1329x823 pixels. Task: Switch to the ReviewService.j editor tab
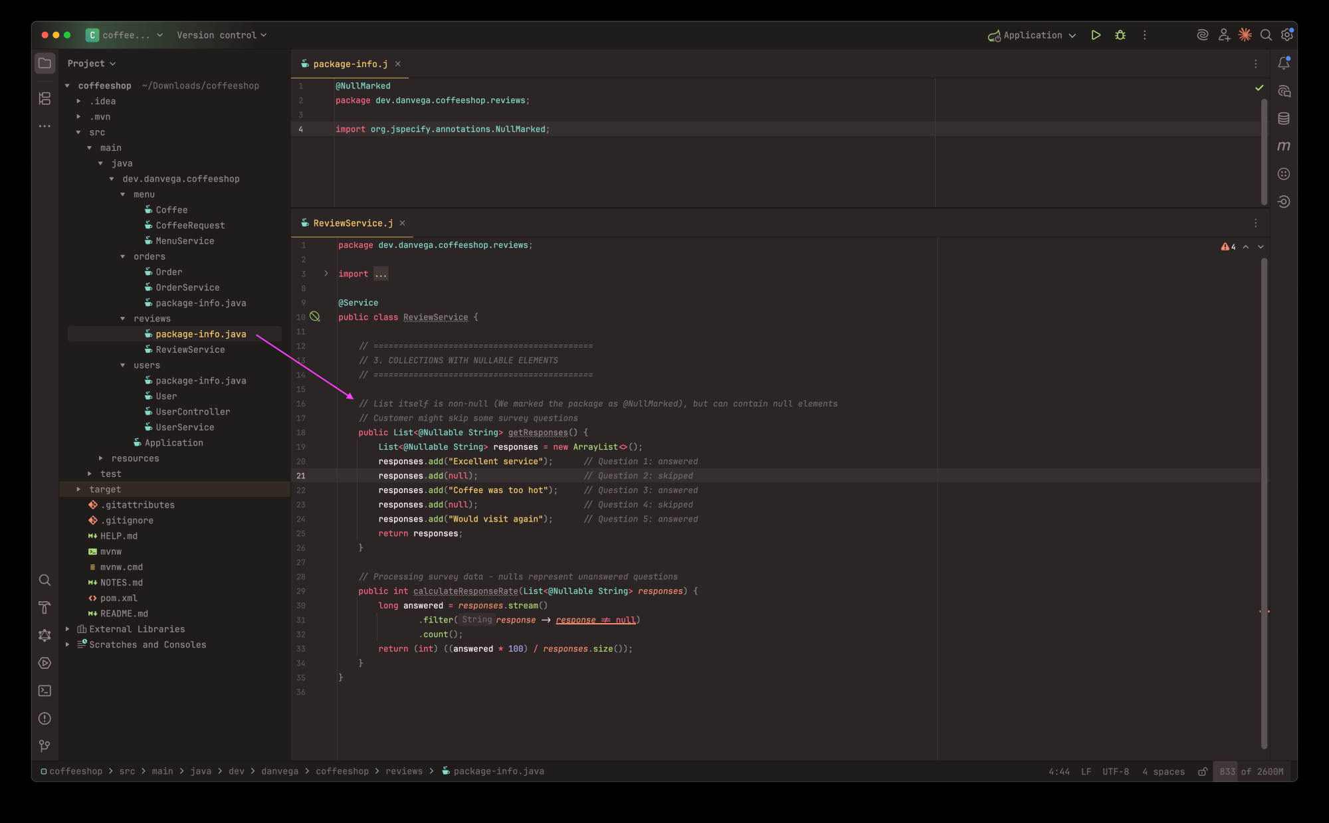coord(352,223)
